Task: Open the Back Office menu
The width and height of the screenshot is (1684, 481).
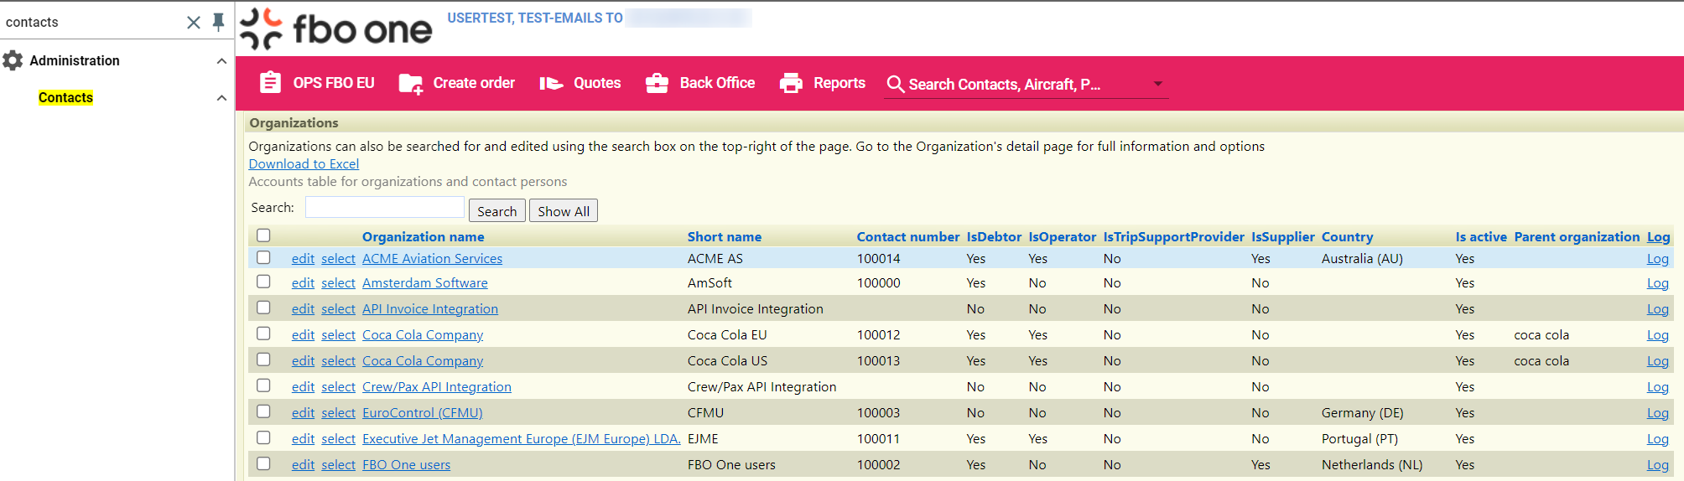Action: click(700, 83)
